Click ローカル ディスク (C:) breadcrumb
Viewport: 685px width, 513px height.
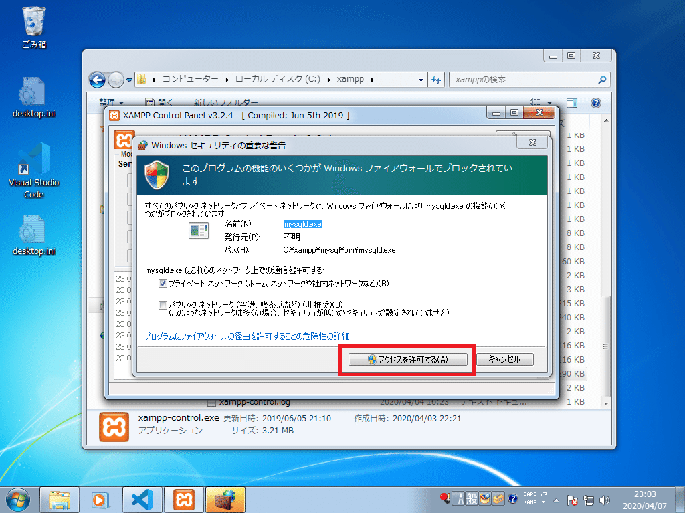[278, 79]
